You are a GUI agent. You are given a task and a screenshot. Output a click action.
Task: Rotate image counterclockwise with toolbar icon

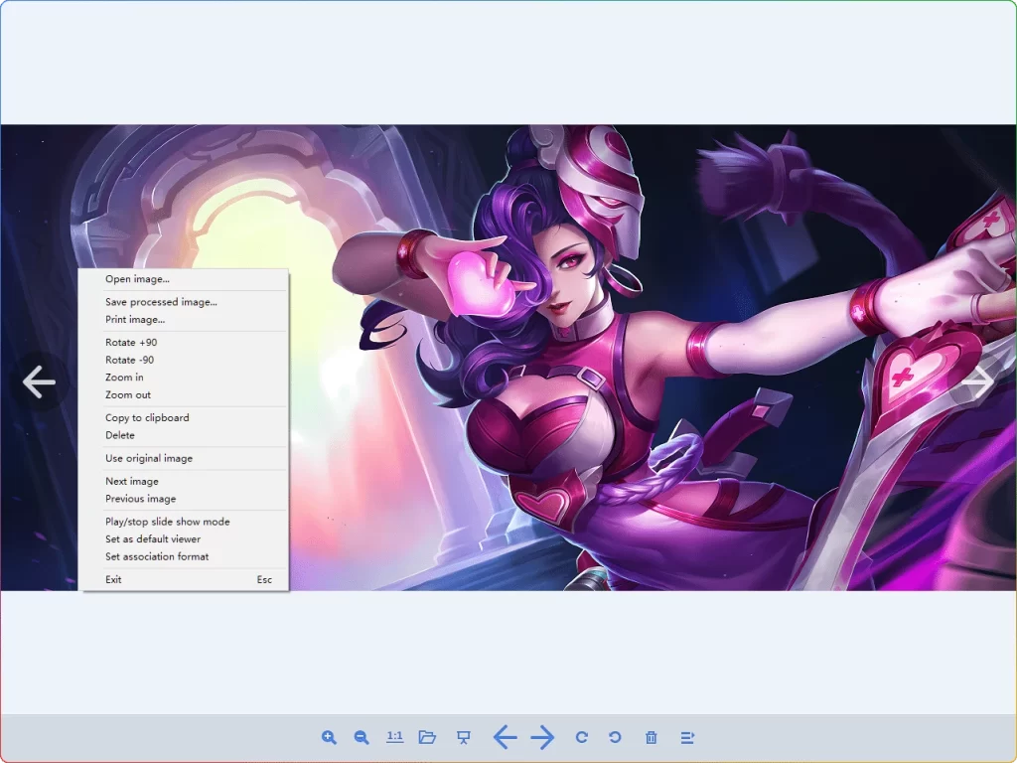click(x=615, y=737)
